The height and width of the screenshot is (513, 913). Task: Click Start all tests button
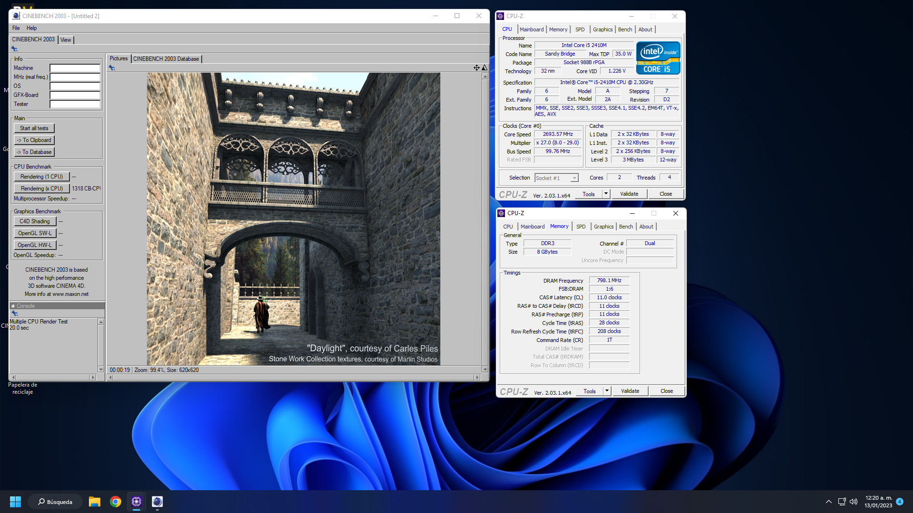(34, 128)
